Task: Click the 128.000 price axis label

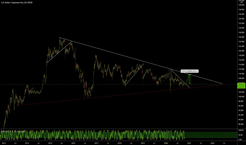Action: (x=241, y=32)
